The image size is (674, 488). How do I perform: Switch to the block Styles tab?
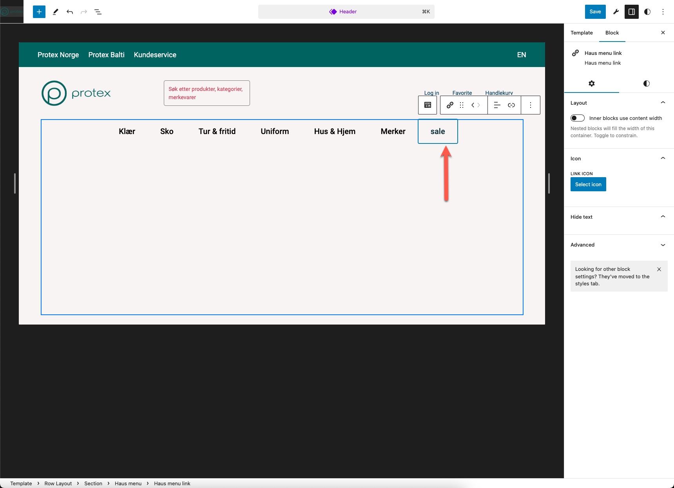(x=647, y=83)
